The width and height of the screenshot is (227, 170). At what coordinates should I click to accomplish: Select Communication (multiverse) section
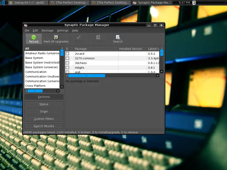pos(42,76)
